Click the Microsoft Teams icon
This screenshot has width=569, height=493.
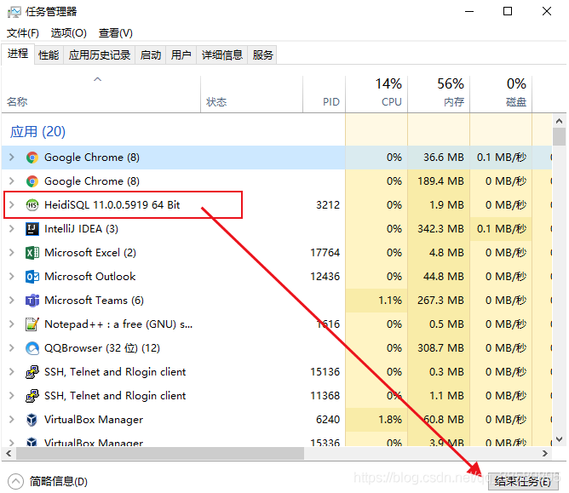point(32,301)
